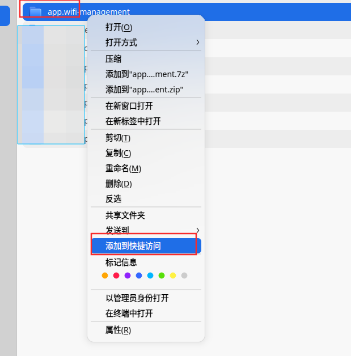Tag folder with purple color dot
The image size is (351, 356).
[x=128, y=276]
